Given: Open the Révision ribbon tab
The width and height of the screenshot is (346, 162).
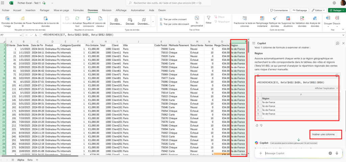Looking at the screenshot, I should tap(107, 10).
